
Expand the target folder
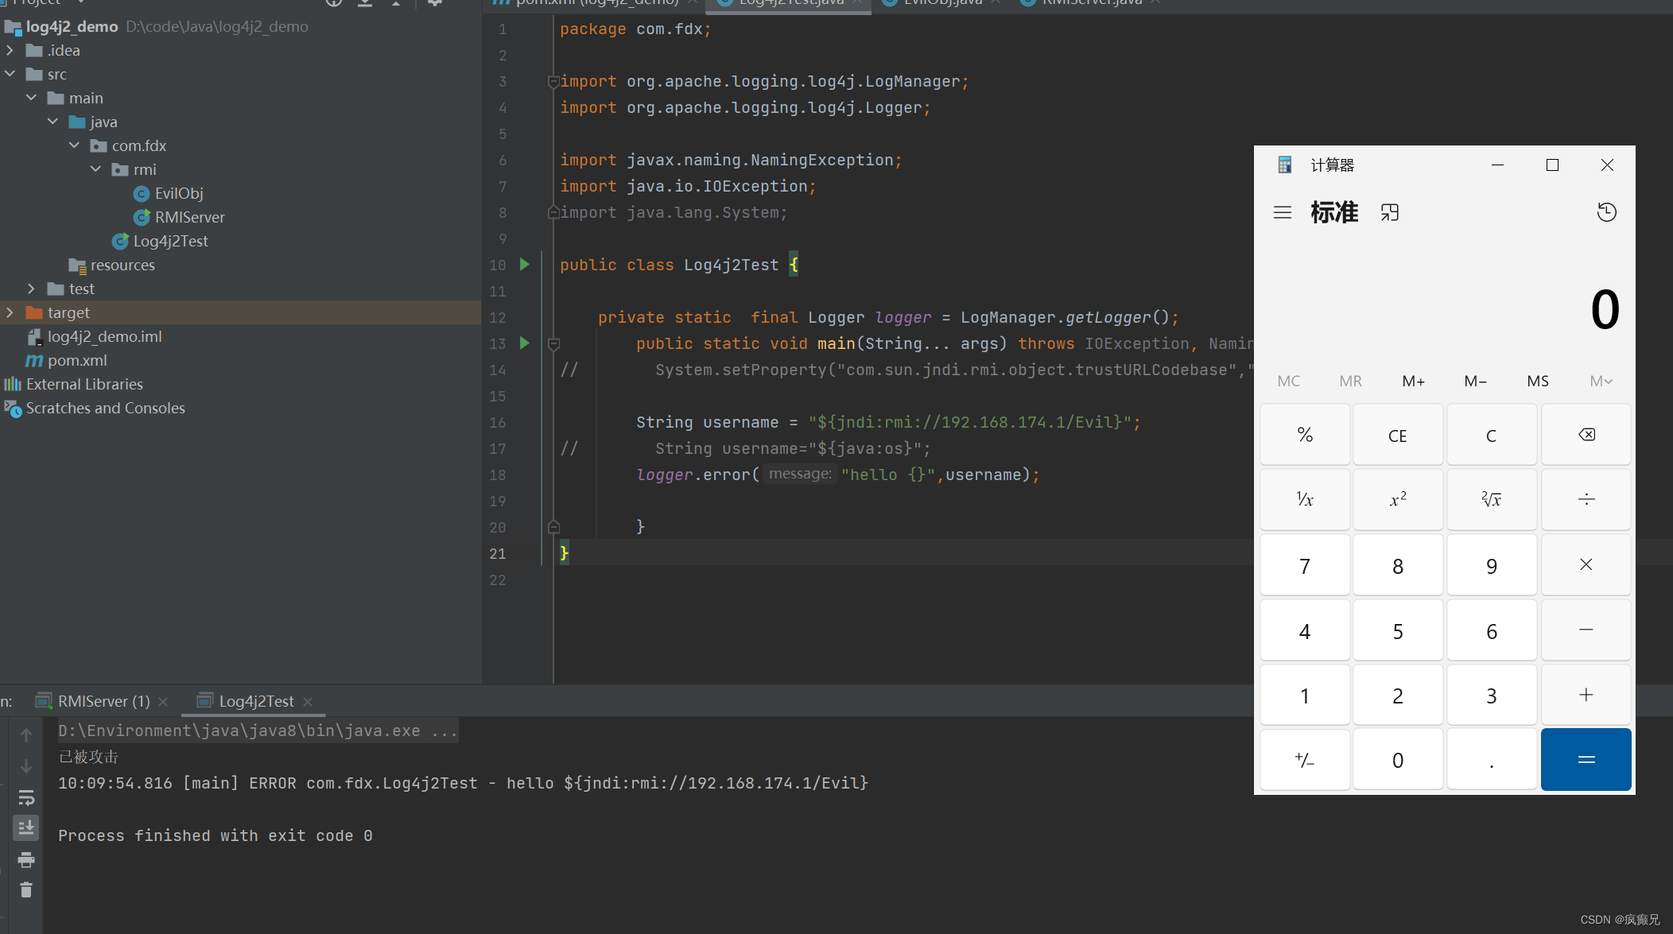click(x=10, y=312)
